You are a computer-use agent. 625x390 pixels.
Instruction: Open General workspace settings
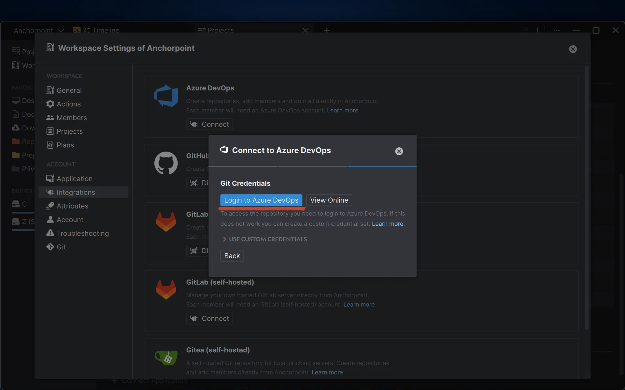[x=84, y=90]
